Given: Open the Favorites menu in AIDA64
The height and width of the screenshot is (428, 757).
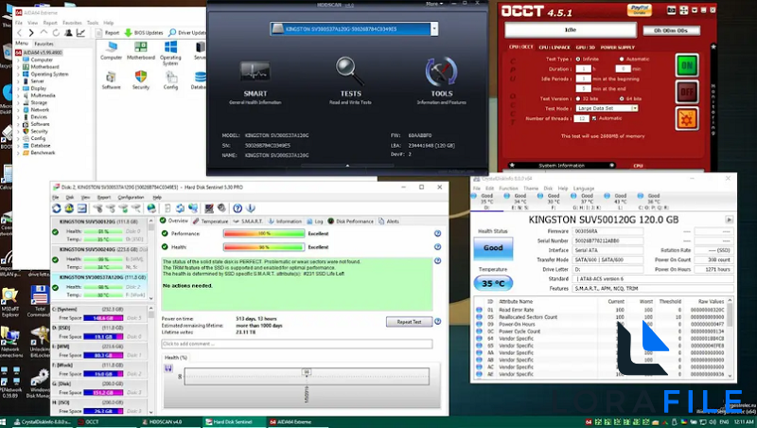Looking at the screenshot, I should click(72, 23).
